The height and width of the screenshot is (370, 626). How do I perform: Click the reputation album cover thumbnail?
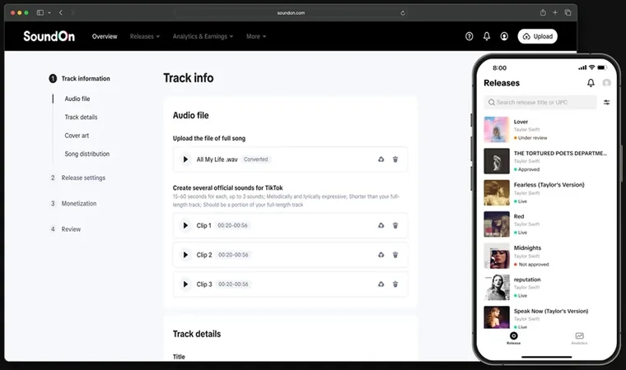497,287
